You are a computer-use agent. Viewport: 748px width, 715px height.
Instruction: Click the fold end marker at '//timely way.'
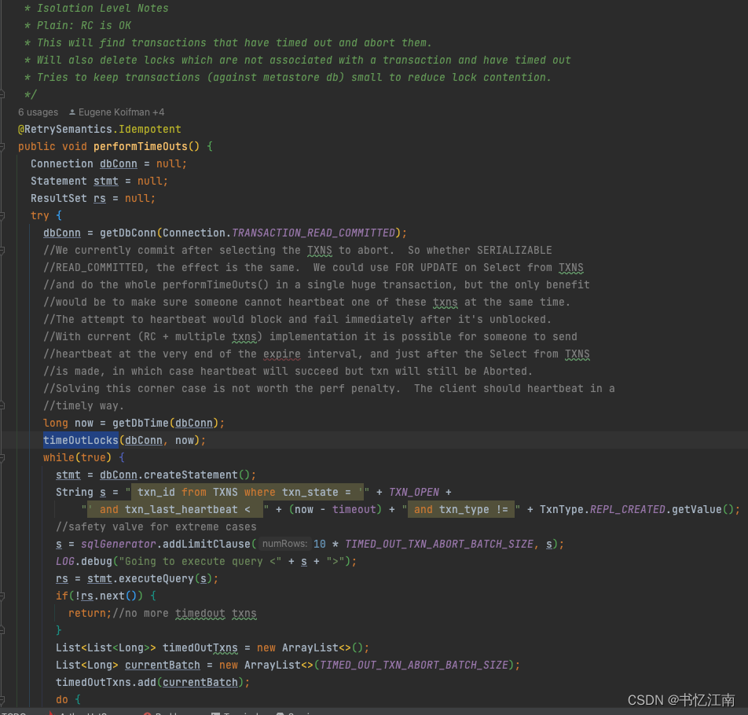pyautogui.click(x=2, y=406)
